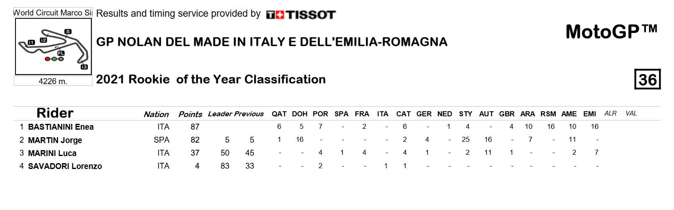The width and height of the screenshot is (674, 210).
Task: Click the FL finish line marker
Action: coord(61,53)
